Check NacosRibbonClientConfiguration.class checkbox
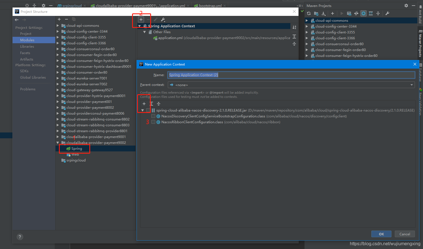423x249 pixels. click(153, 122)
